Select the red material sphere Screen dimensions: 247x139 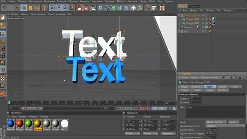pos(20,124)
